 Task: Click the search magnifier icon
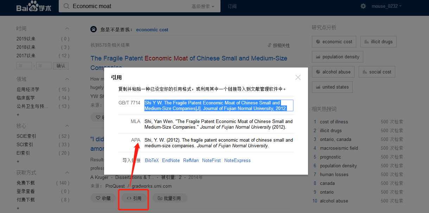[66, 6]
